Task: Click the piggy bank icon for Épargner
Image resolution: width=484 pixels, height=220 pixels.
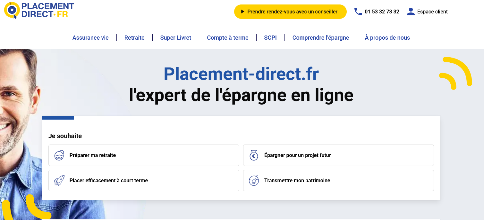Action: point(254,155)
